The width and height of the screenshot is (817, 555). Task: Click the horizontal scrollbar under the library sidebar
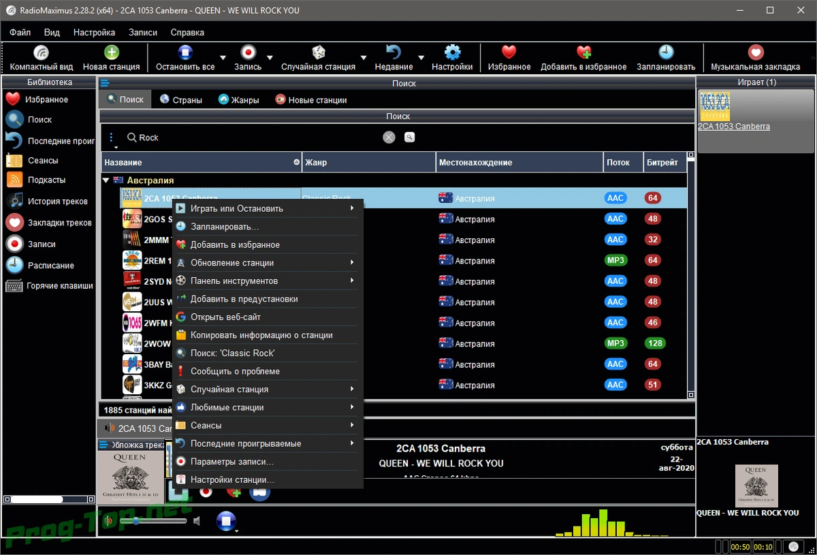[x=48, y=499]
